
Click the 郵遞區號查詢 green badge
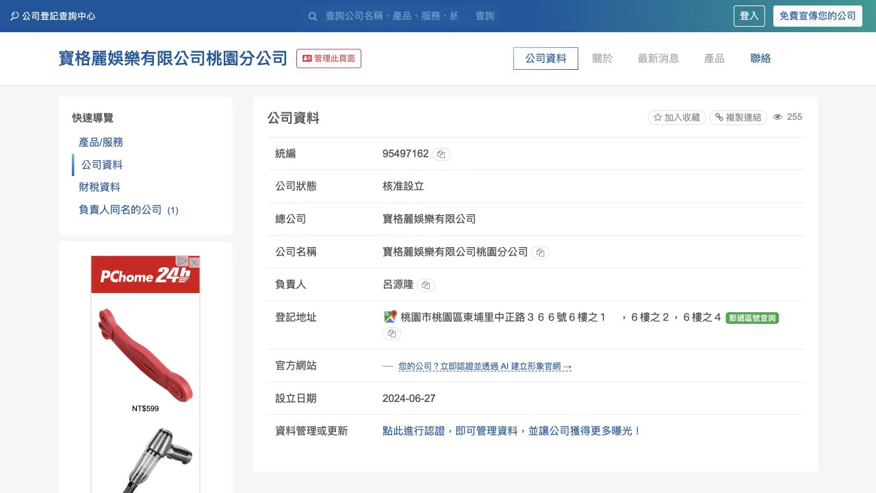(752, 318)
